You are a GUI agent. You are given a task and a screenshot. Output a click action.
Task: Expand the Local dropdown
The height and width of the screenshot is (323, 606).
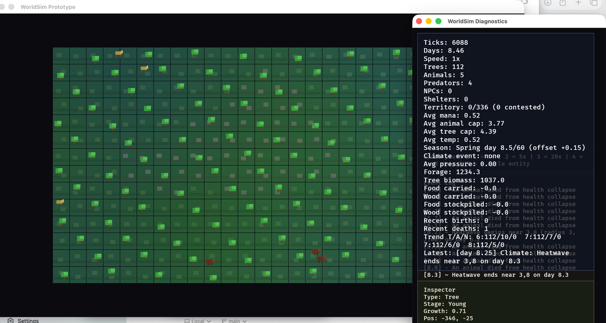point(197,321)
